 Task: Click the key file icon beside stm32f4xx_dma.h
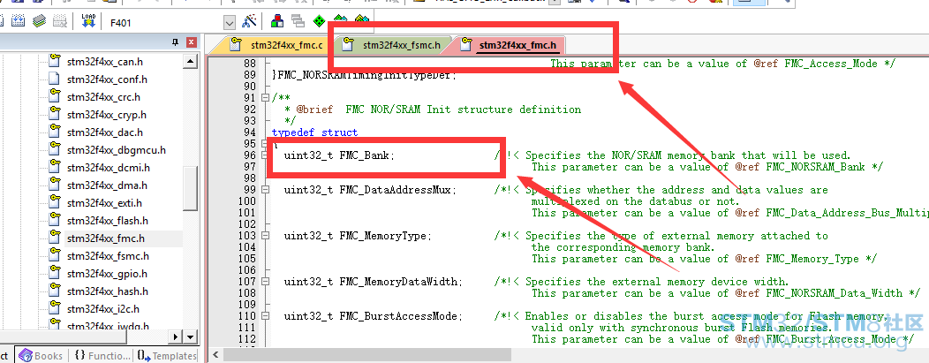(55, 185)
